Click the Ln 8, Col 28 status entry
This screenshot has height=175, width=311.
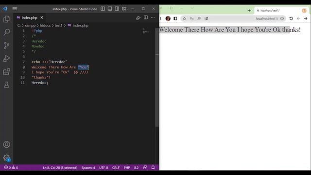(x=60, y=168)
